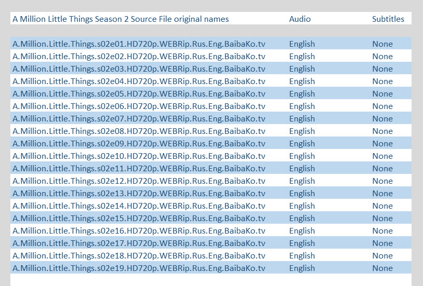Select the s02e01 file name cell
Viewport: 423px width, 286px height.
click(139, 44)
